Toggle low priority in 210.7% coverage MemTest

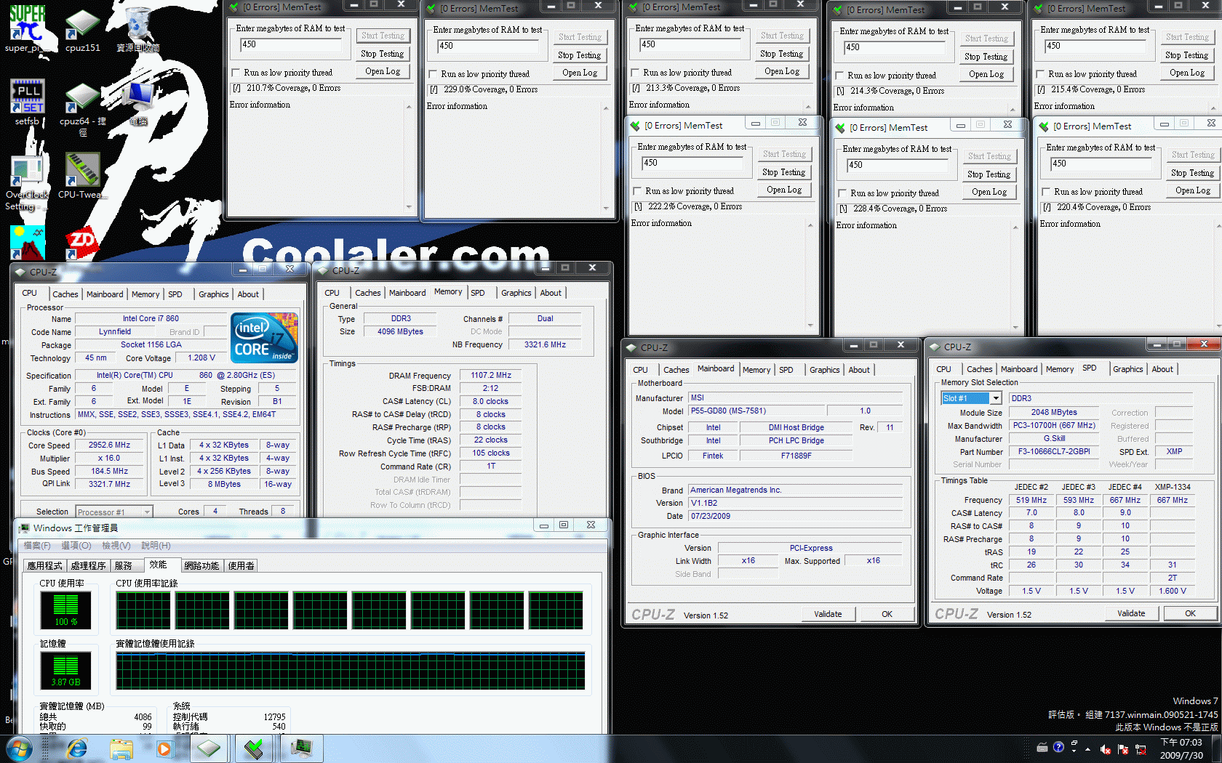click(x=236, y=73)
